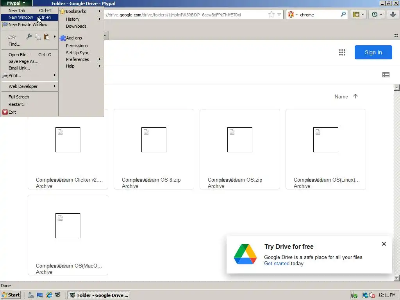Click the 12:11 PM system clock
Viewport: 400px width, 300px height.
tap(387, 295)
